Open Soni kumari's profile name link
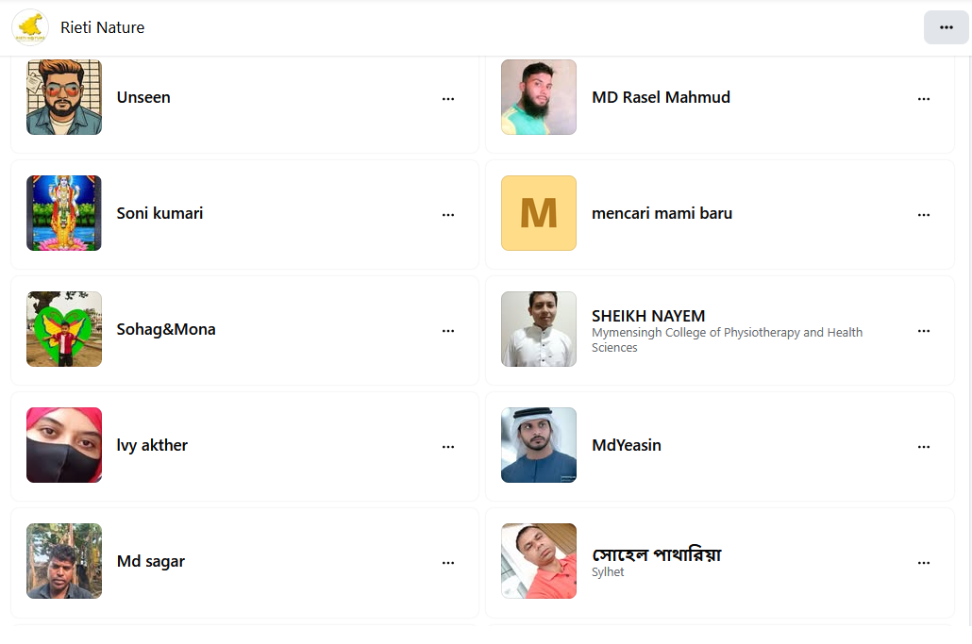The image size is (972, 644). click(159, 213)
